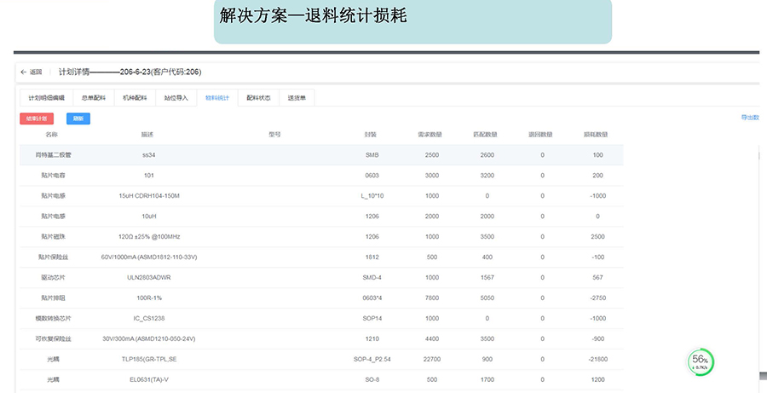Click the 匹配数量 column header

point(486,135)
